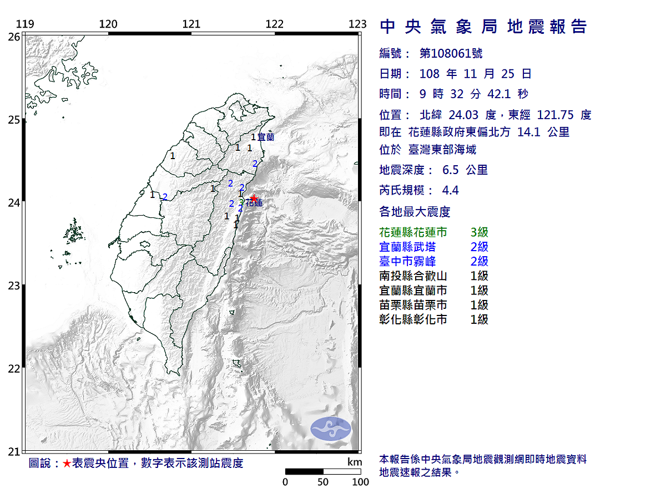Viewport: 666px width, 499px height.
Task: Click the longitude axis label 123
Action: [x=358, y=24]
